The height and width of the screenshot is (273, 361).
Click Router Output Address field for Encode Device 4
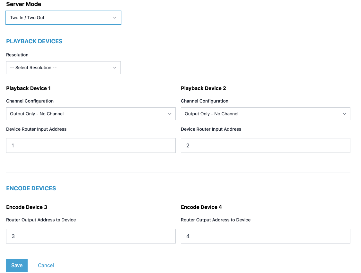[266, 236]
